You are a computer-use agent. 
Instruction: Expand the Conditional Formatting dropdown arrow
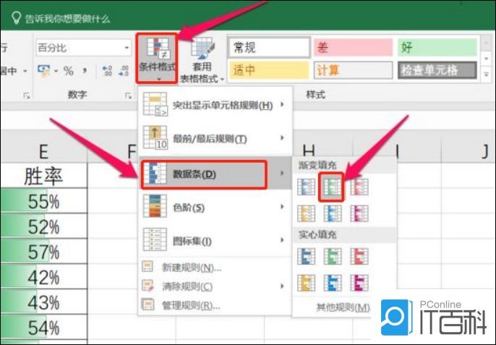(158, 79)
